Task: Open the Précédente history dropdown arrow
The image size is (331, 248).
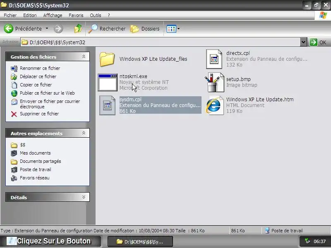Action: click(x=47, y=29)
